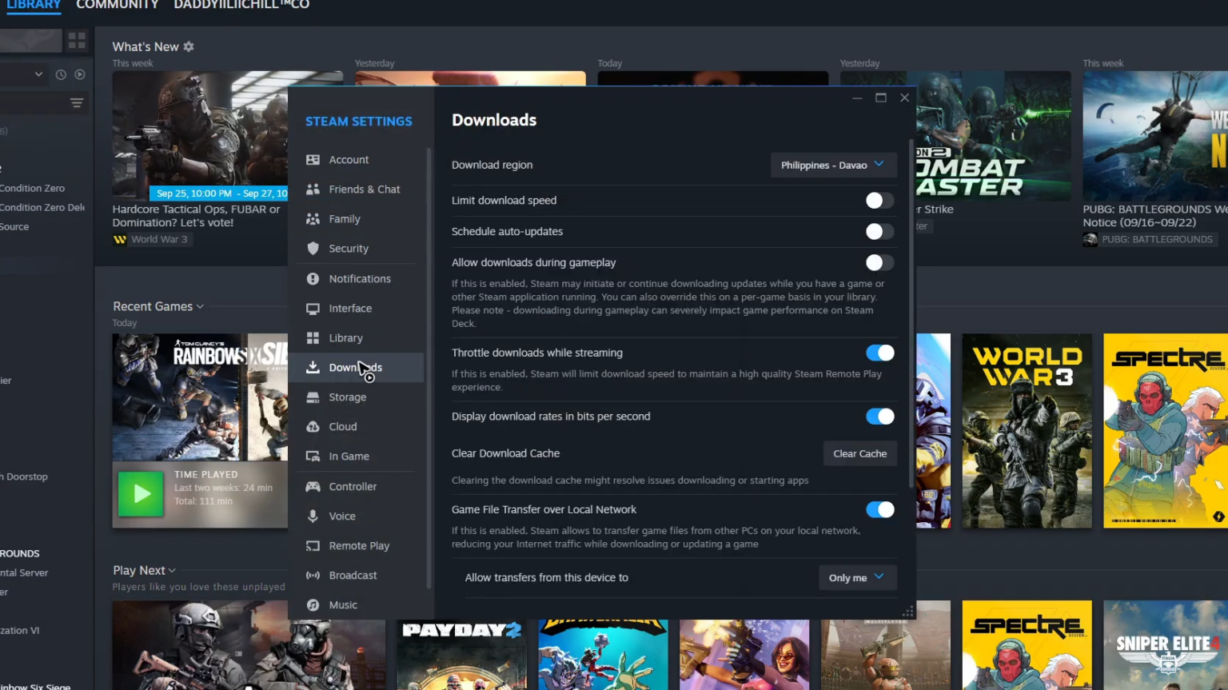Image resolution: width=1228 pixels, height=690 pixels.
Task: Open the Sniper Elite 4 game cover
Action: (1166, 645)
